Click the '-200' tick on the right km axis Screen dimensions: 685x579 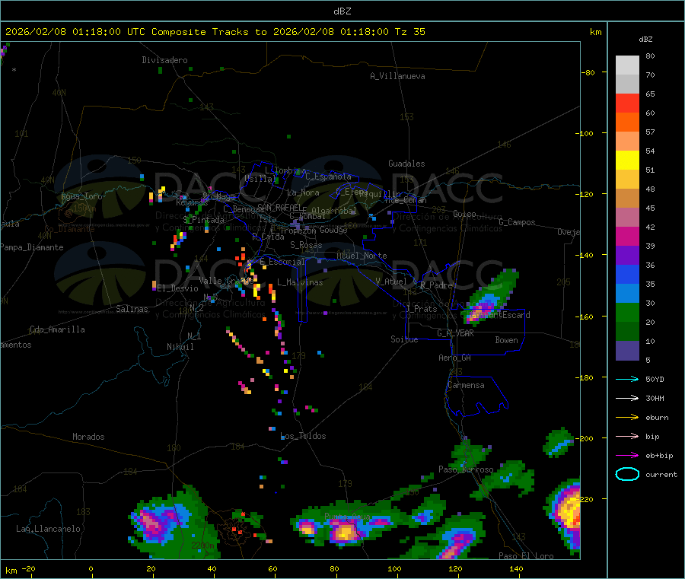[x=585, y=438]
